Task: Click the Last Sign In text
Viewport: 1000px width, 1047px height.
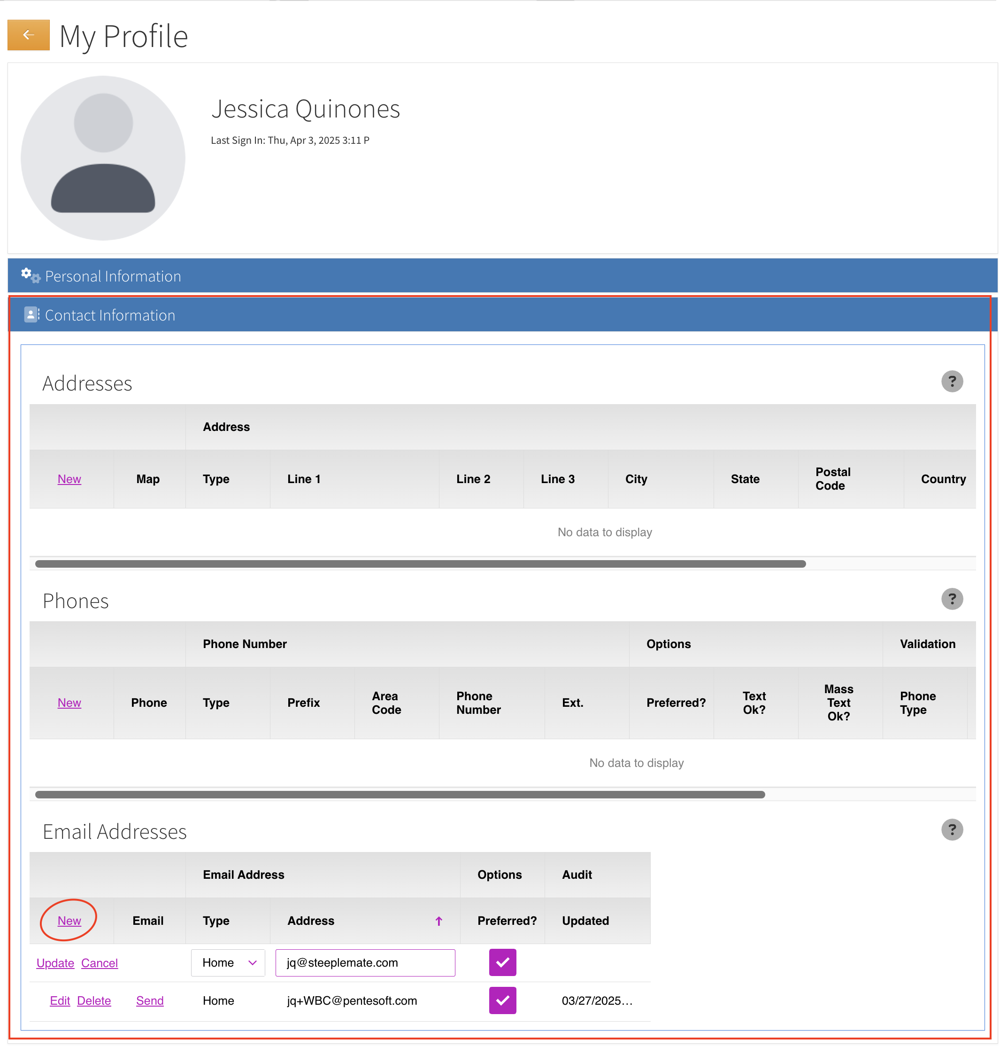Action: (290, 141)
